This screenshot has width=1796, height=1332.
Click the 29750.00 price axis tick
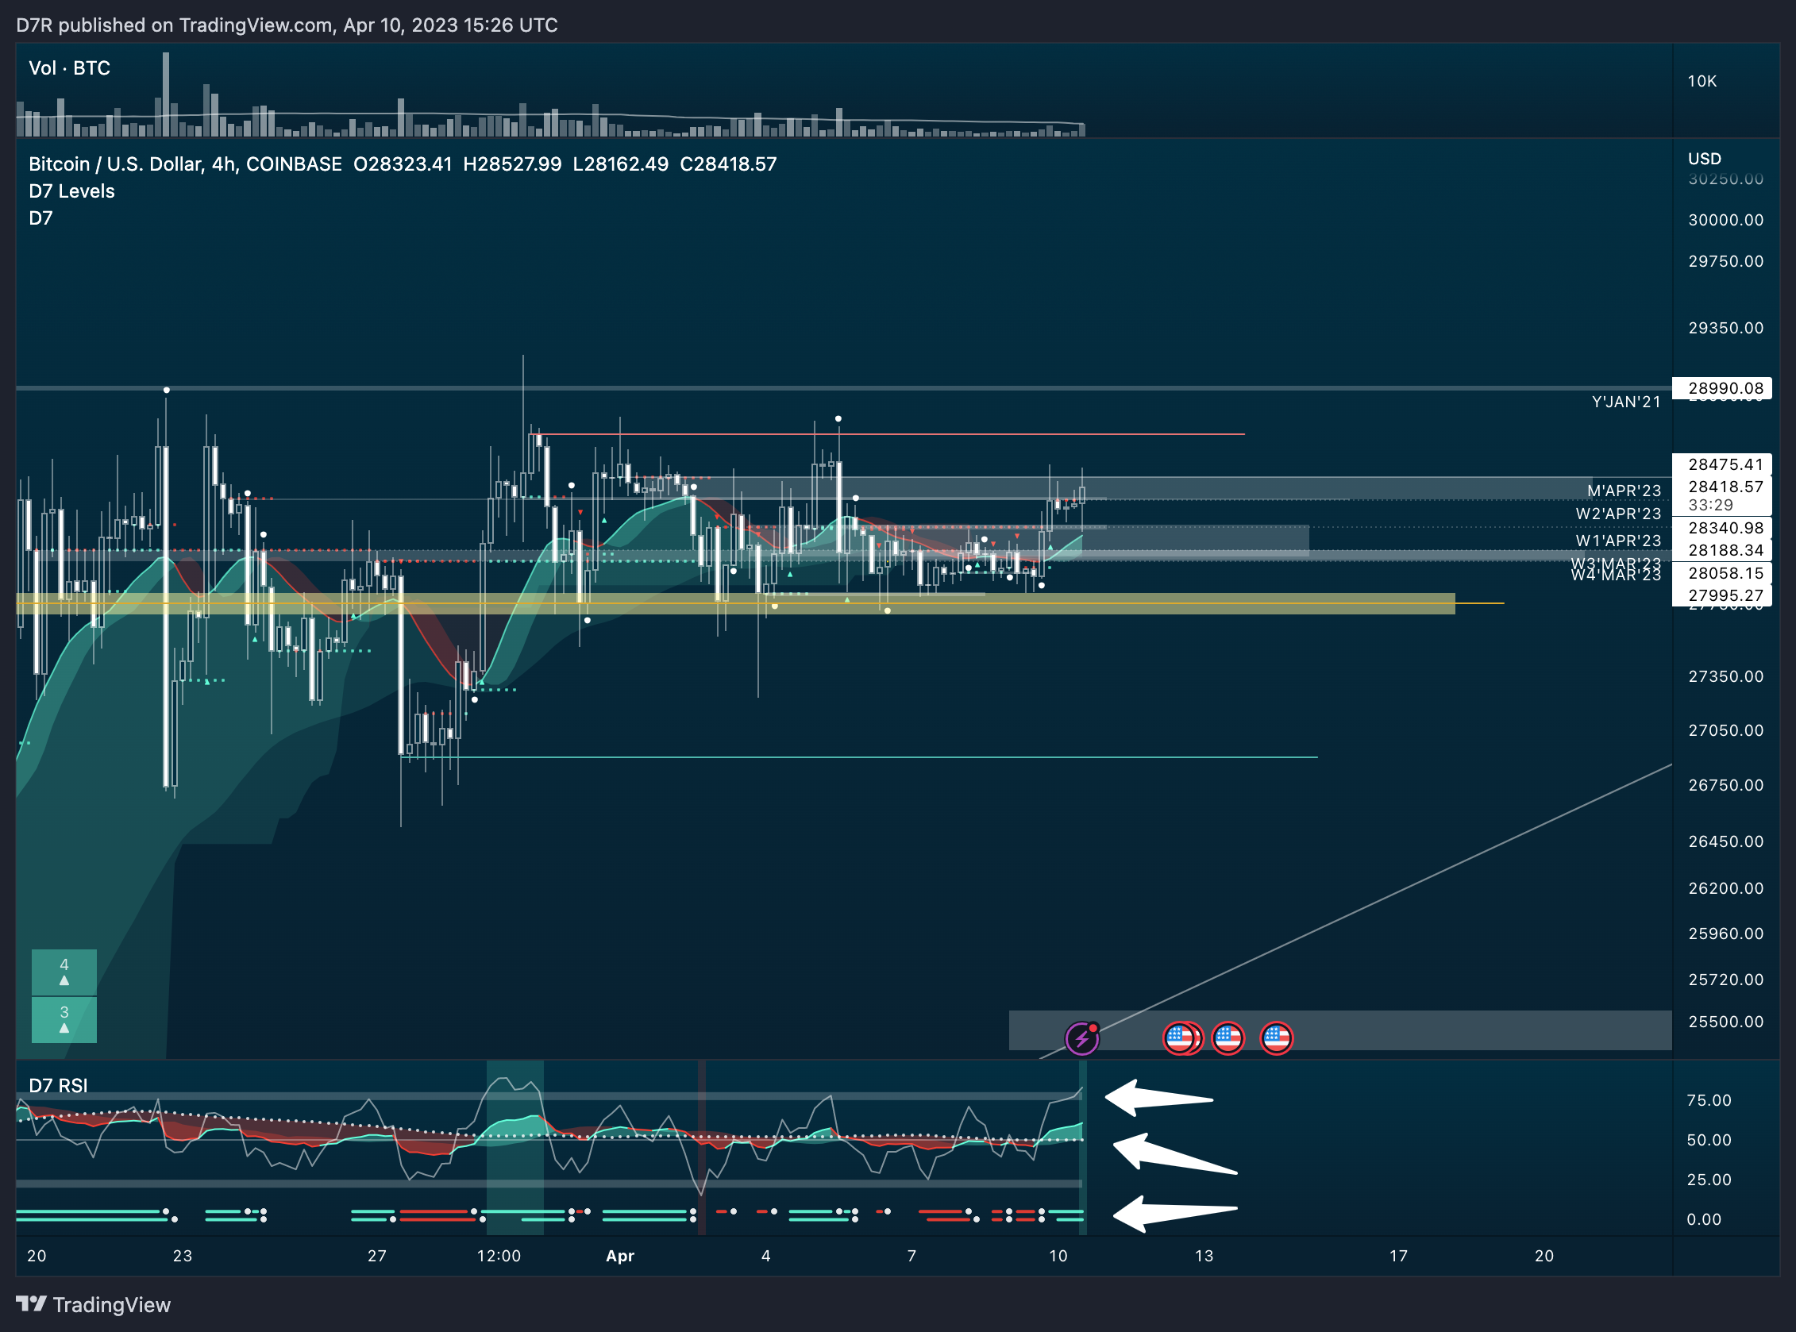1726,261
